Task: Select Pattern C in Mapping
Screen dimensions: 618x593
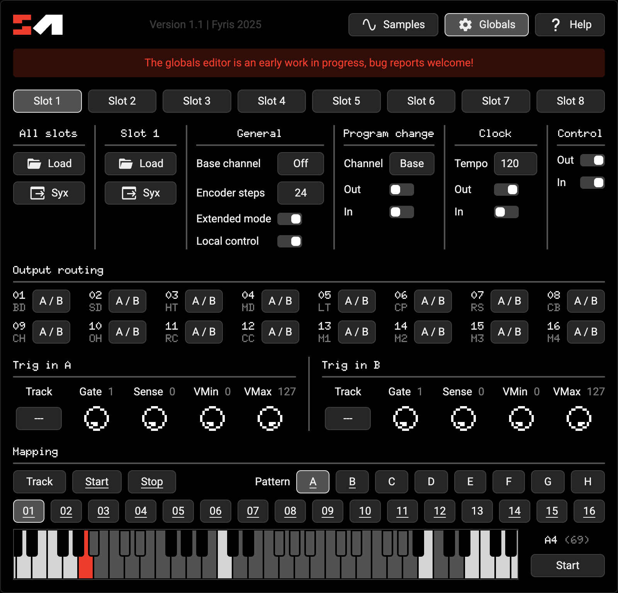Action: 391,482
